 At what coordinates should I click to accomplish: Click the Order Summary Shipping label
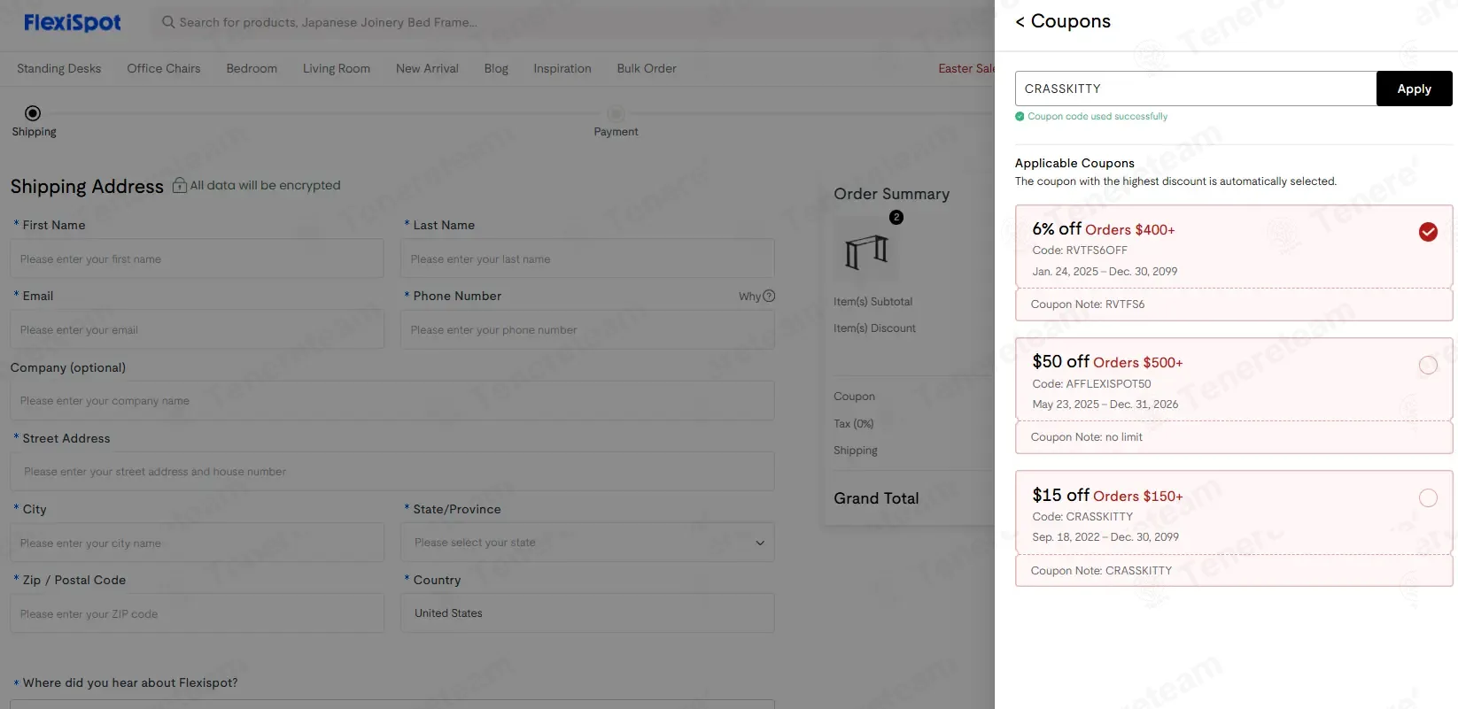(x=856, y=451)
